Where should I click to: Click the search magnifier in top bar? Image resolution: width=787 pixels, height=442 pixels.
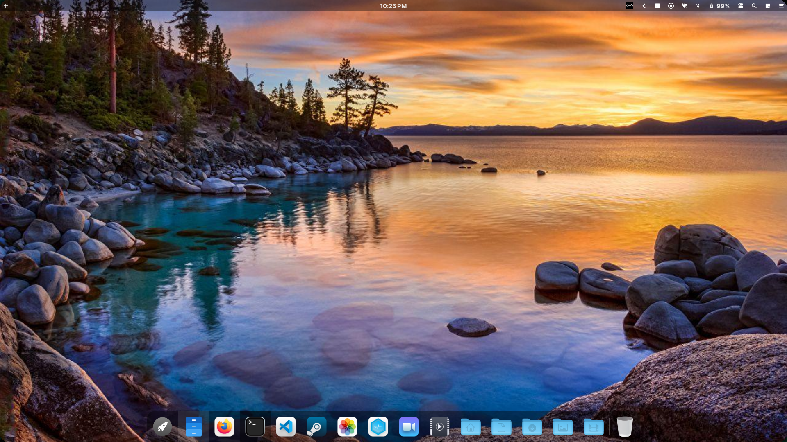point(754,6)
